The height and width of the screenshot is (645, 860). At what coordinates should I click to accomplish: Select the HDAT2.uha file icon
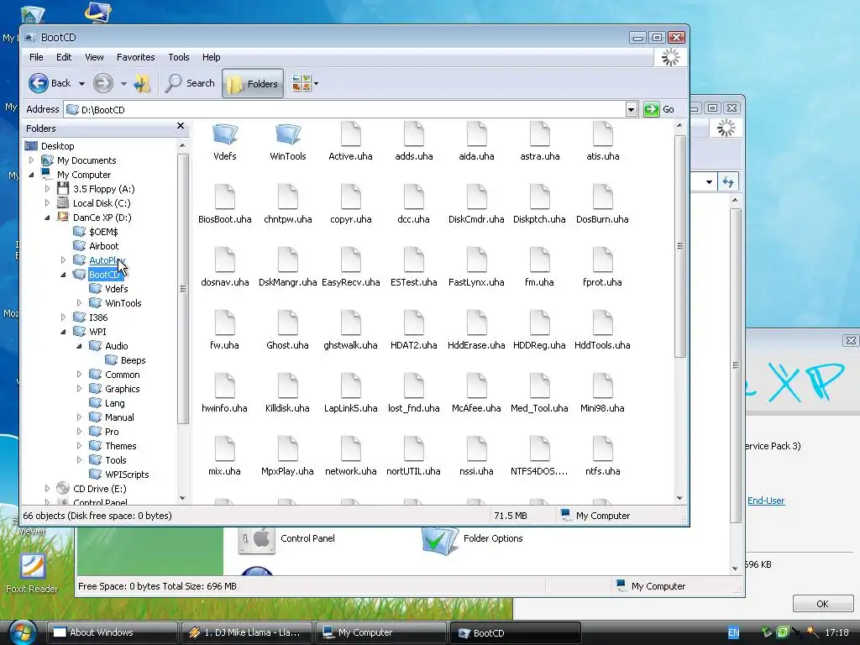click(414, 323)
